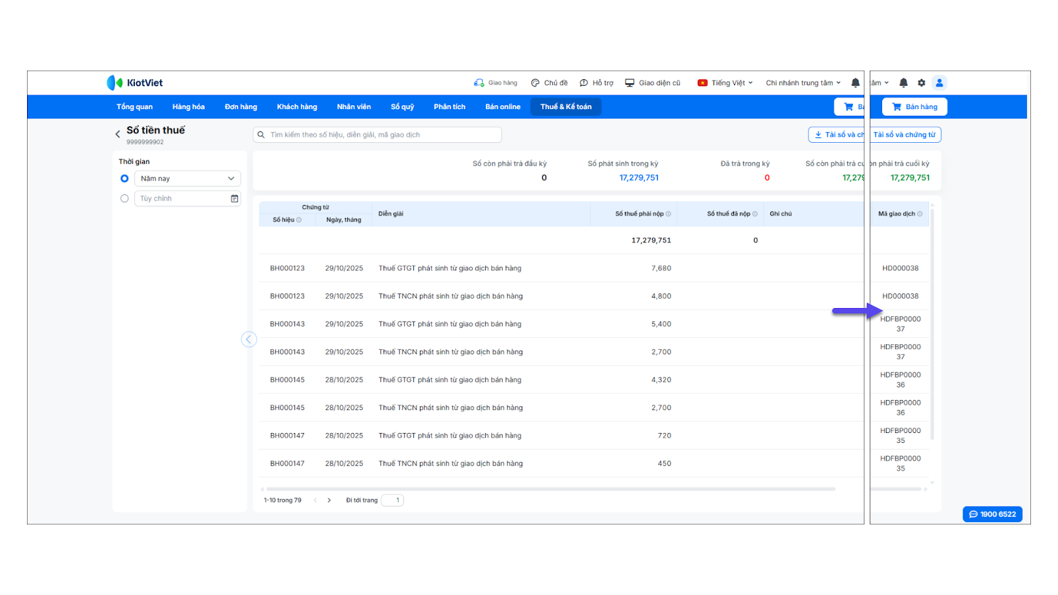
Task: Click the horizontal table scrollbar
Action: click(x=549, y=489)
